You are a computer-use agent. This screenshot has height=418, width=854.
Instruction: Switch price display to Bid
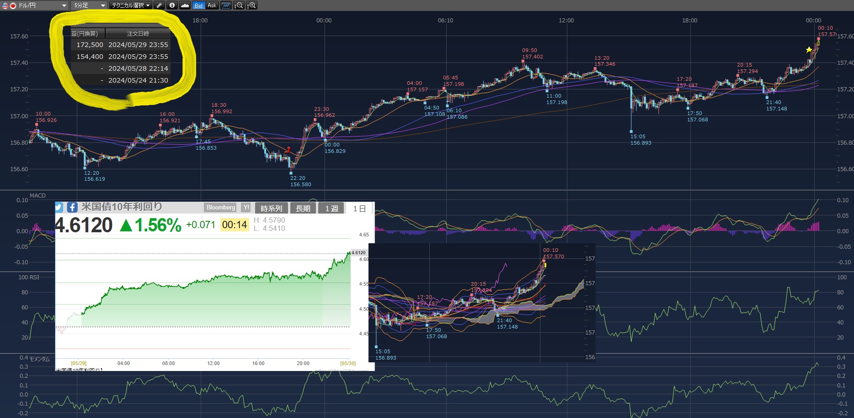click(198, 5)
